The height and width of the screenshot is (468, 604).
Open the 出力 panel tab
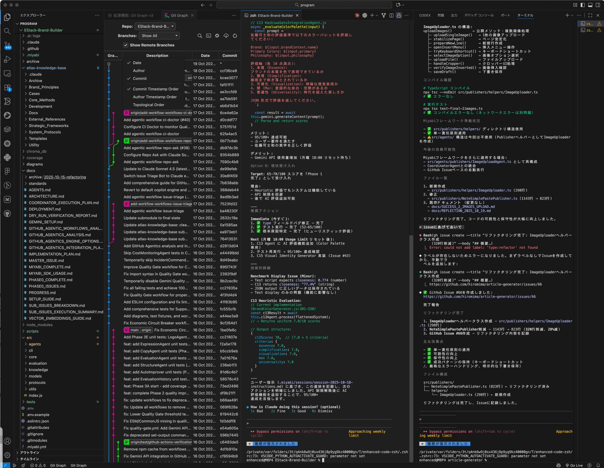point(454,16)
